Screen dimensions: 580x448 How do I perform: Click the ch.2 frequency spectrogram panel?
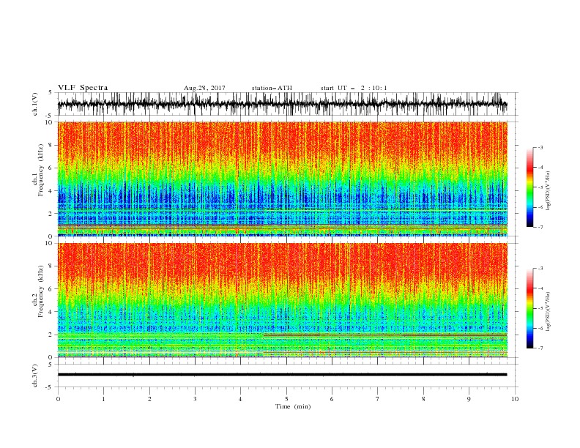pyautogui.click(x=282, y=300)
